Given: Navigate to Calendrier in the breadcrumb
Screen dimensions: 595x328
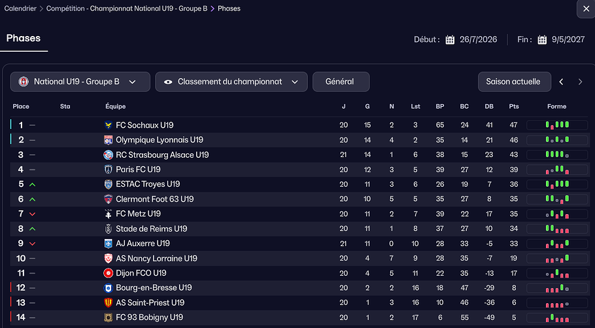Looking at the screenshot, I should tap(20, 9).
